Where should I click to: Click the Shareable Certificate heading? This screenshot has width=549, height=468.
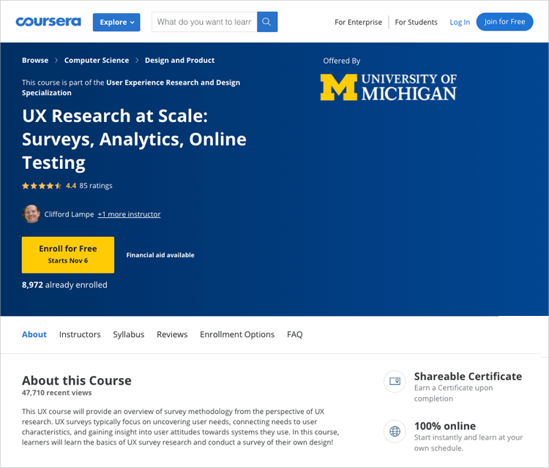click(468, 377)
